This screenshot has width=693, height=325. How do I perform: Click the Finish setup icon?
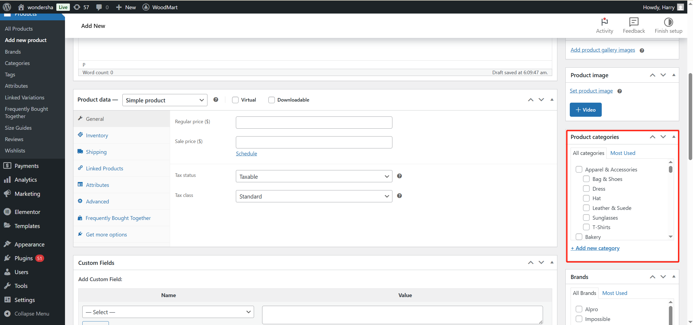(668, 26)
